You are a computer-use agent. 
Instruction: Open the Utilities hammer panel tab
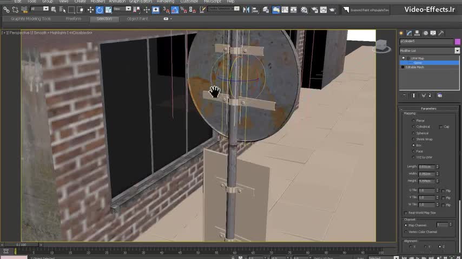[441, 33]
